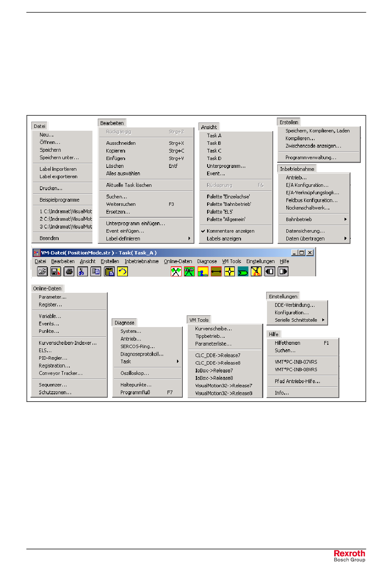Expand the 'Daten übertragen' submenu arrow

(x=346, y=238)
